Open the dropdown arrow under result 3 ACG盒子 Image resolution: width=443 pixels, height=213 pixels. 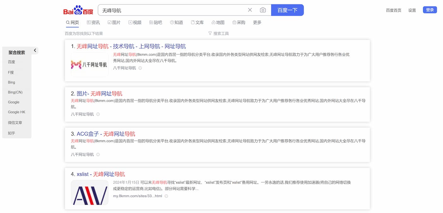pyautogui.click(x=98, y=155)
